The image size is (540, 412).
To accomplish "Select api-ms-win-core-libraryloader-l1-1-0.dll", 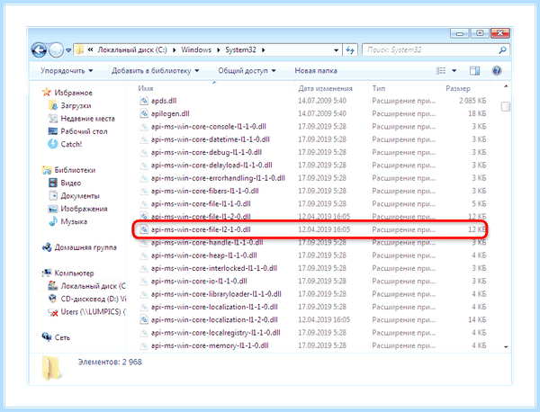I will click(x=216, y=294).
